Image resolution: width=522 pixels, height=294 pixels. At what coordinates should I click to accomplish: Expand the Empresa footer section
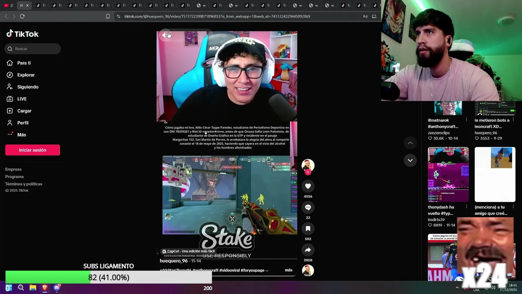pyautogui.click(x=13, y=169)
